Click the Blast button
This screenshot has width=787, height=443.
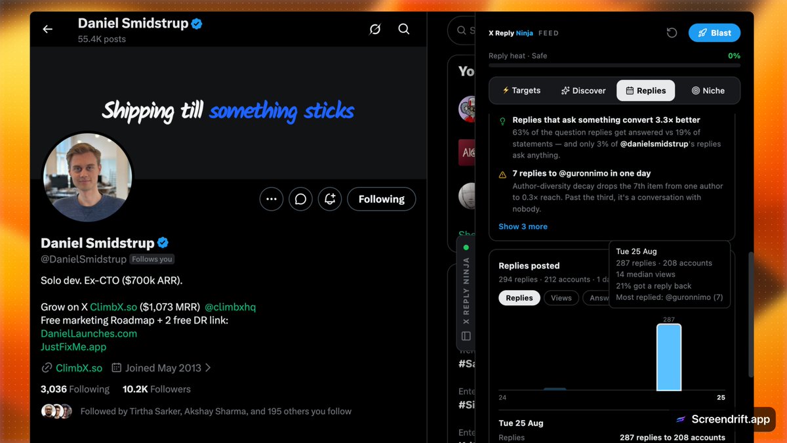point(714,33)
